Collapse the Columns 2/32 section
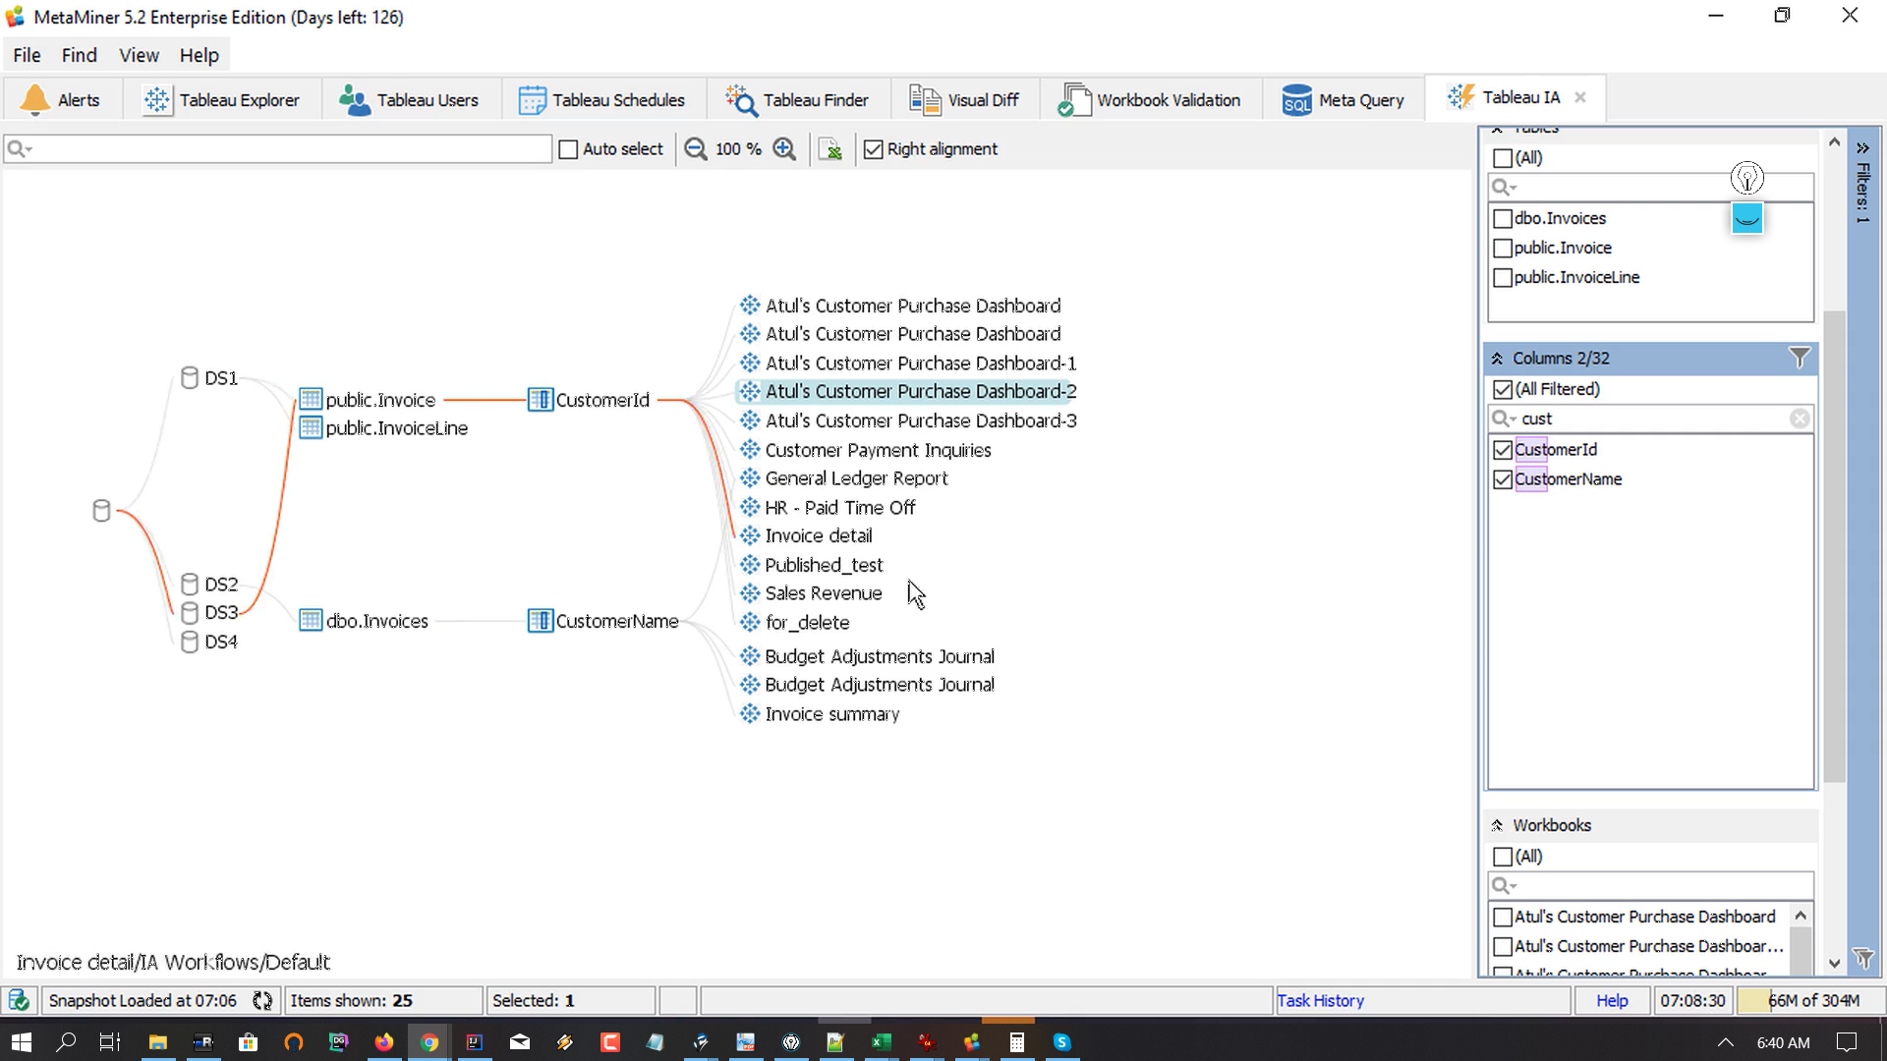 coord(1497,359)
